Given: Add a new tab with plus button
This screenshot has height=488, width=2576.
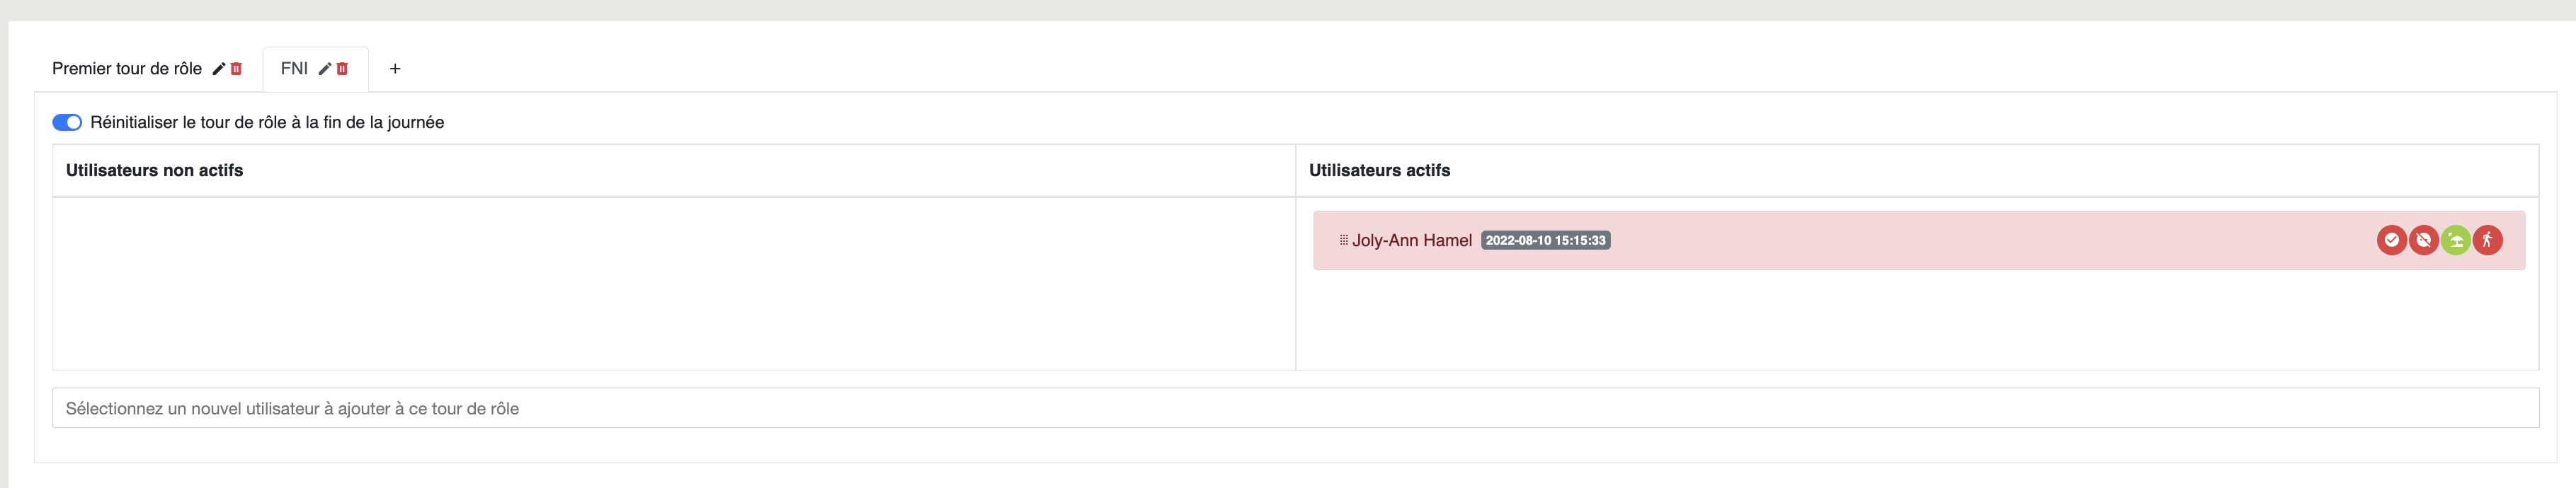Looking at the screenshot, I should 395,69.
